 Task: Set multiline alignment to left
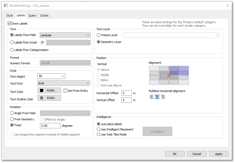pos(152,97)
